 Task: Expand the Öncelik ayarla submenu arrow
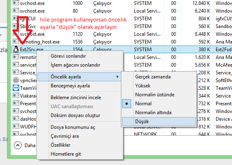click(118, 76)
